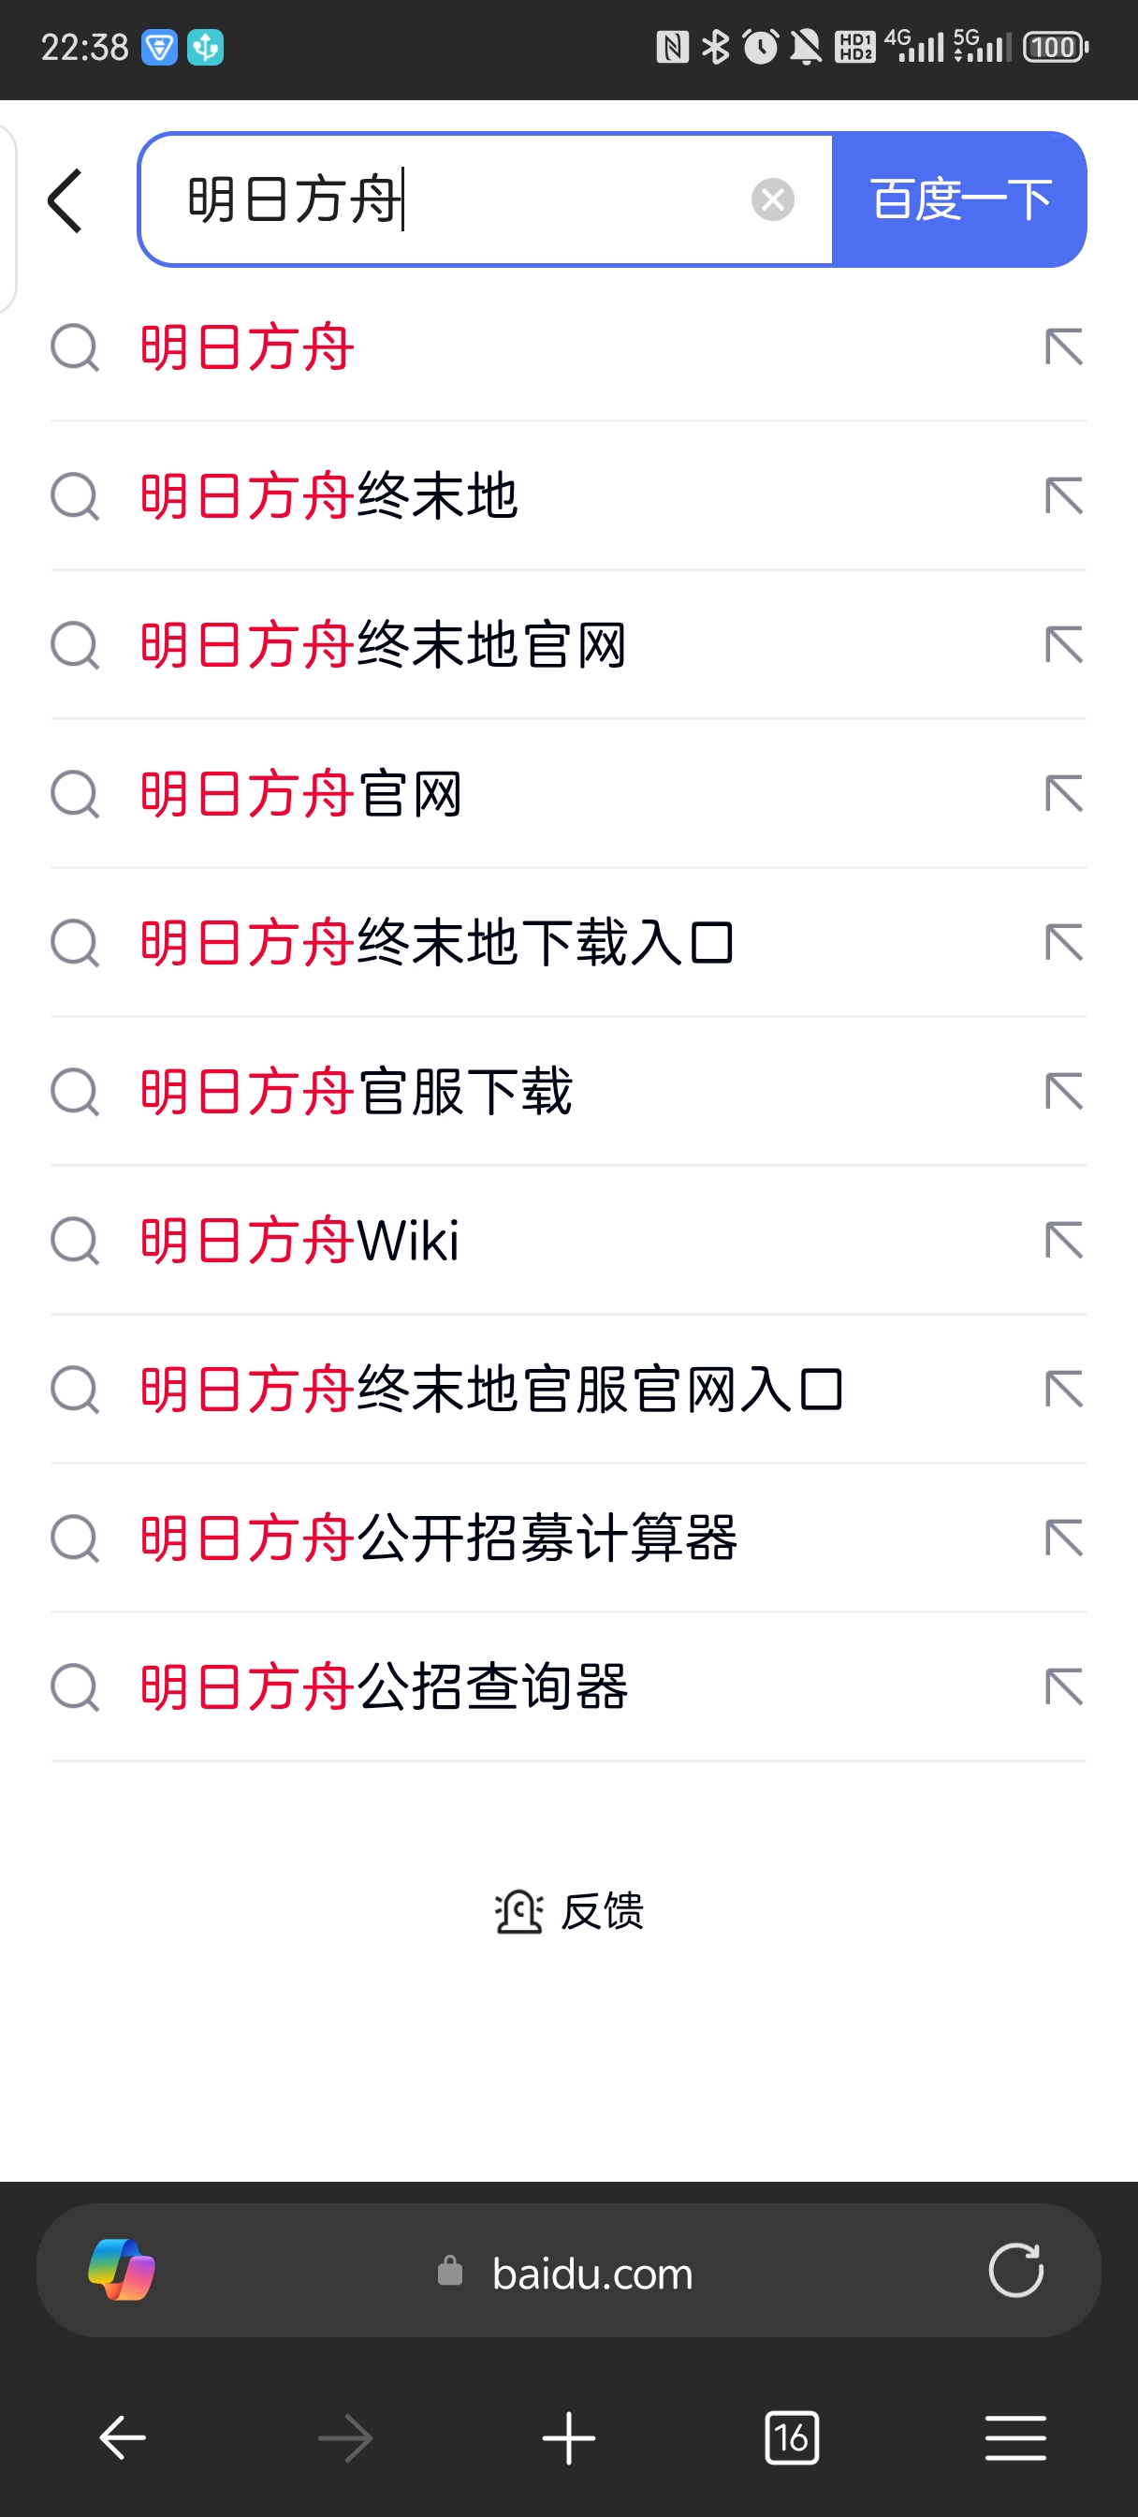This screenshot has width=1138, height=2517.
Task: Fill search box with 明日方舟终末地官网 arrow
Action: [1063, 645]
